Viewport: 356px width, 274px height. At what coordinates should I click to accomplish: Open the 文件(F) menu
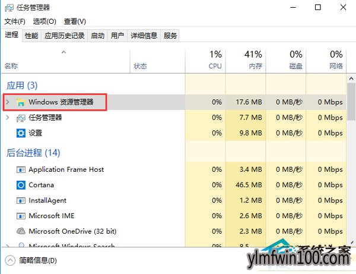15,21
